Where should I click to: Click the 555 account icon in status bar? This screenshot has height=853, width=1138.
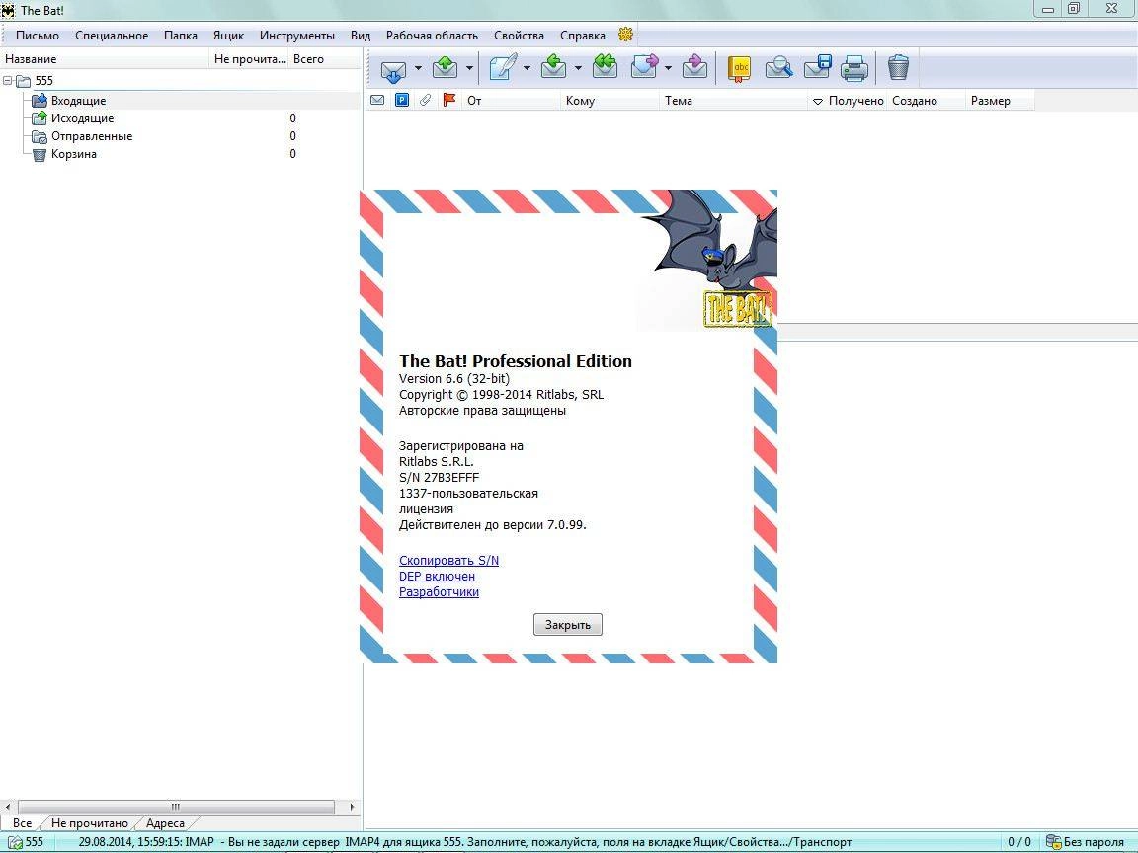pos(14,843)
